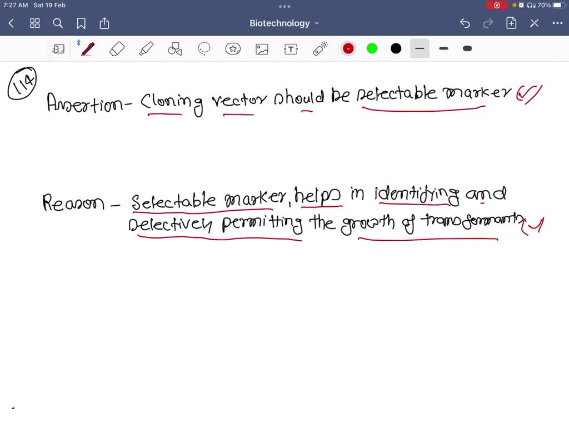Open the stickers/elements tool

pos(233,48)
